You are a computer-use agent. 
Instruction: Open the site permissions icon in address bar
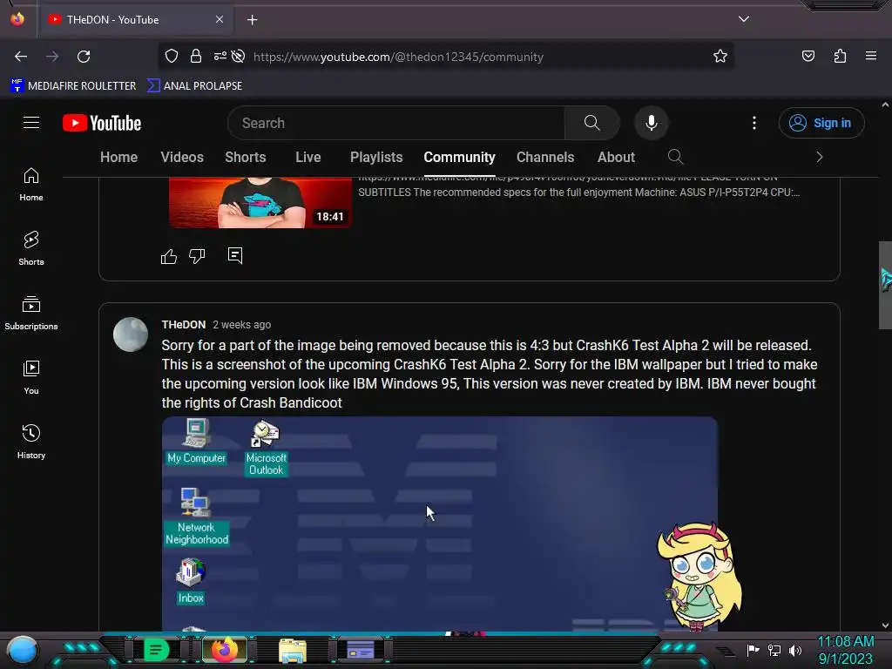220,57
